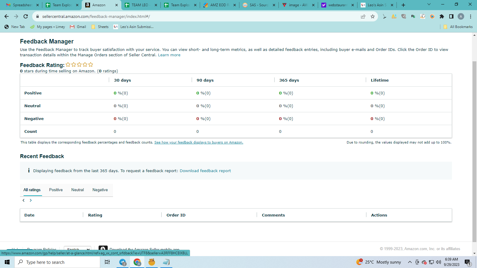
Task: Click the browser forward arrow
Action: [x=16, y=16]
